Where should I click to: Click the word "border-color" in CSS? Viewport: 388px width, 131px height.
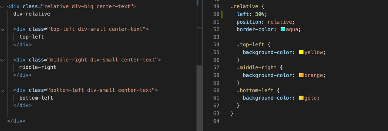click(255, 30)
